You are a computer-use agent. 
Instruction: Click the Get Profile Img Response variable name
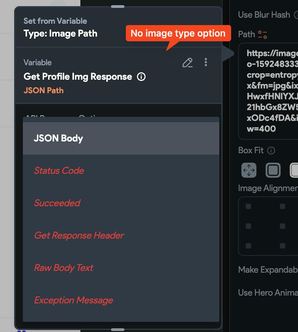coord(78,77)
